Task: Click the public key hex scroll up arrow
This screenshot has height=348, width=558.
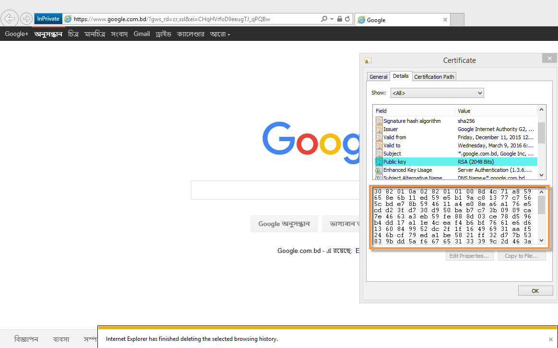Action: (x=541, y=192)
